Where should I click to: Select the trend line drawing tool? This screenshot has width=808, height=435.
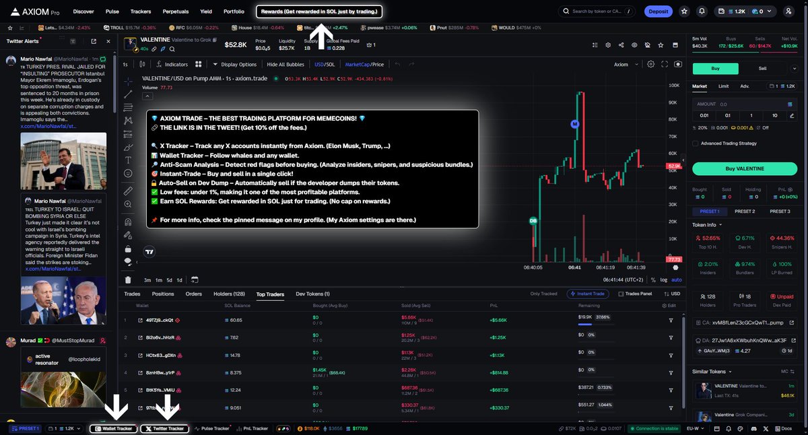[128, 93]
